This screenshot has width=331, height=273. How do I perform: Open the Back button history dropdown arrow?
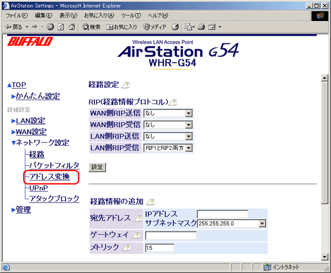(x=27, y=27)
